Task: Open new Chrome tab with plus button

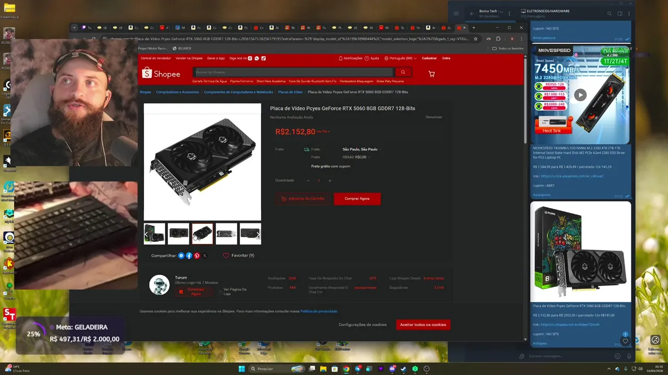Action: point(474,28)
